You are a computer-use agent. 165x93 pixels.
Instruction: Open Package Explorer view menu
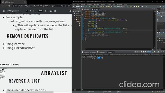click(80, 11)
